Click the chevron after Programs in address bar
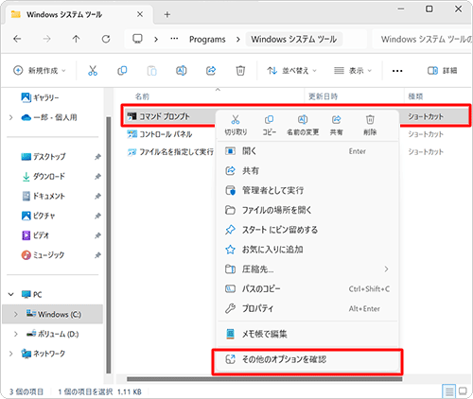The width and height of the screenshot is (473, 399). point(238,39)
